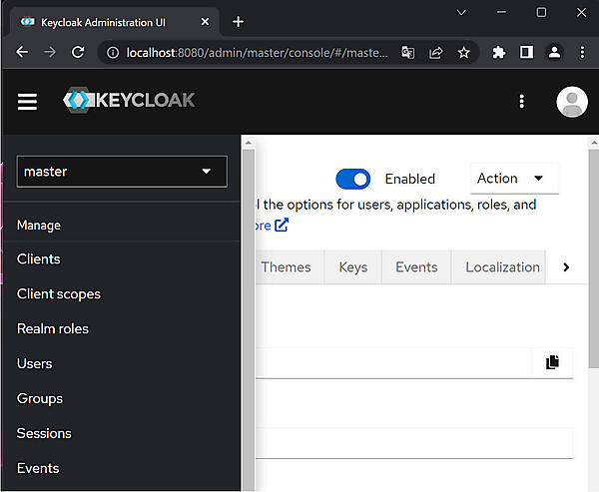The height and width of the screenshot is (492, 599).
Task: Open Client scopes in the sidebar
Action: click(59, 294)
